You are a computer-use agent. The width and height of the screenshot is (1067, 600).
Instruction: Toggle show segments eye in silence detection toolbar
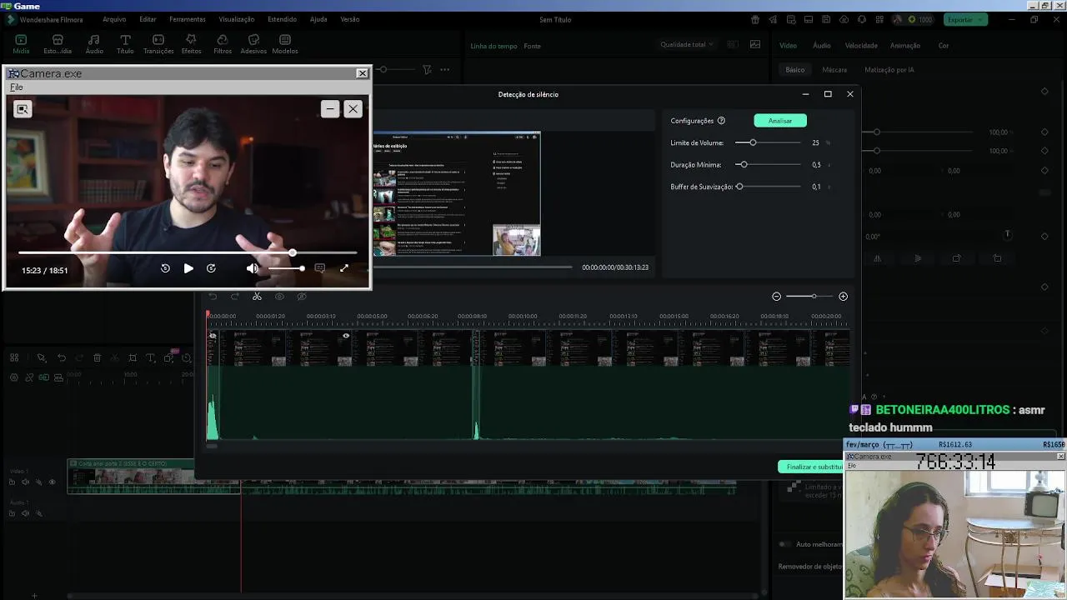tap(279, 297)
